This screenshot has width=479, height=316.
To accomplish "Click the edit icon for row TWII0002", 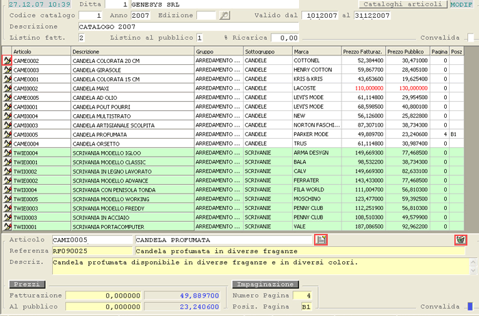I will coord(7,171).
